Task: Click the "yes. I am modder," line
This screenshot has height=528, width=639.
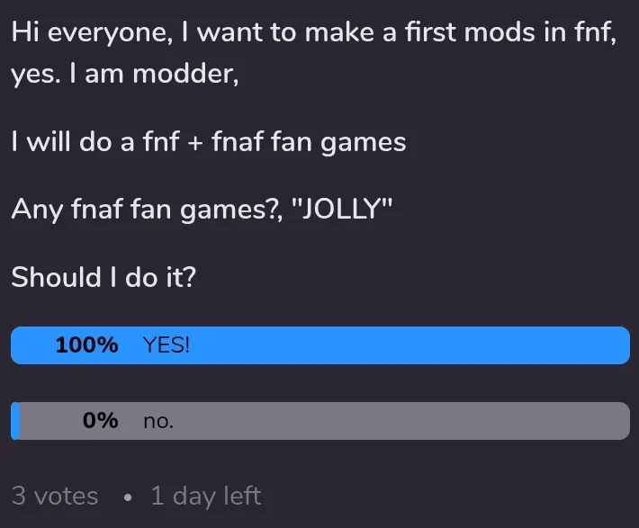Action: tap(124, 75)
